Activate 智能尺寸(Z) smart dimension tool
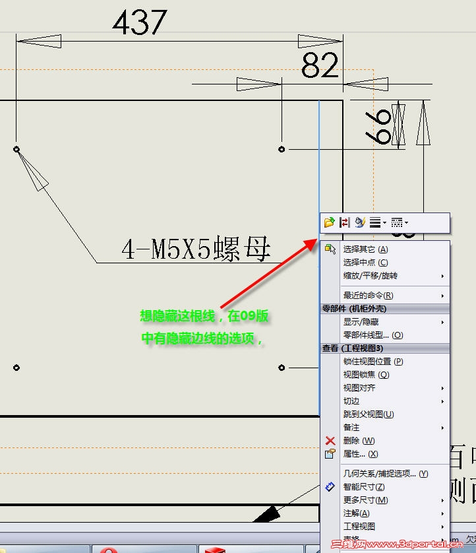 385,487
